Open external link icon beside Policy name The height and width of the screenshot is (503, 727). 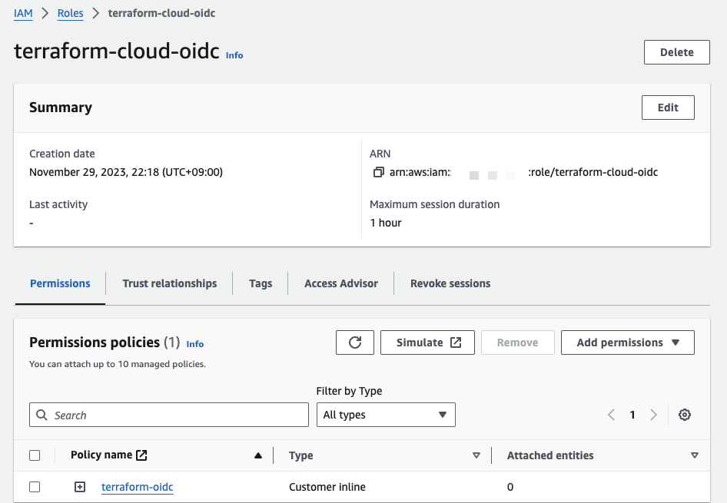[x=141, y=455]
